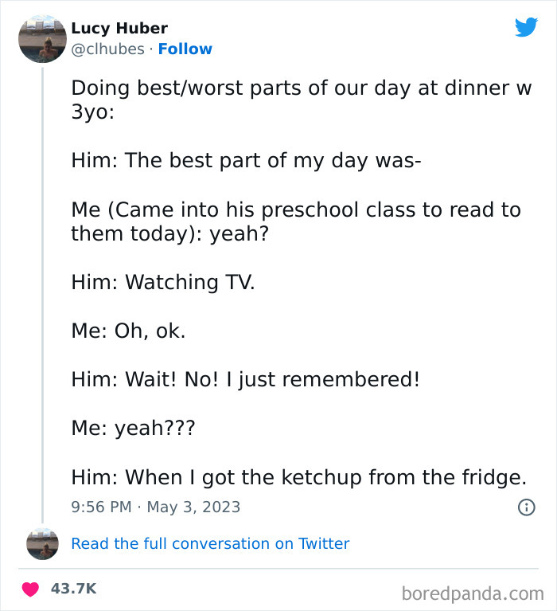Viewport: 557px width, 611px height.
Task: Click the 'Me: Oh, ok.' line
Action: pos(128,331)
